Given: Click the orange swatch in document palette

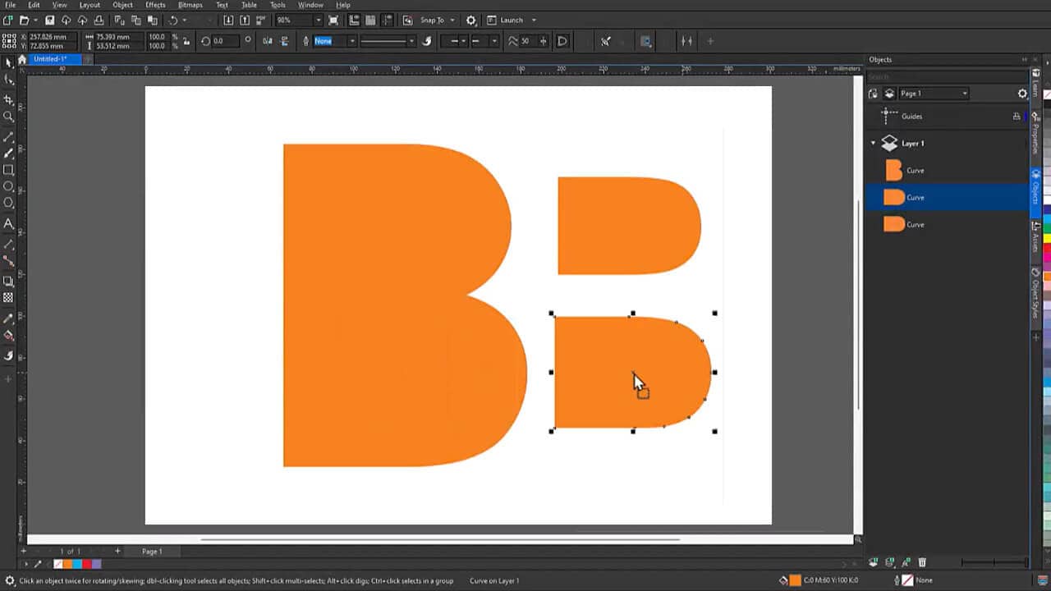Looking at the screenshot, I should coord(68,564).
